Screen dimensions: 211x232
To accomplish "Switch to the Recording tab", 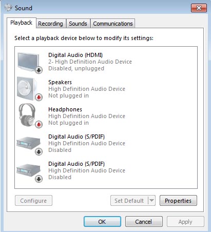I will (50, 24).
